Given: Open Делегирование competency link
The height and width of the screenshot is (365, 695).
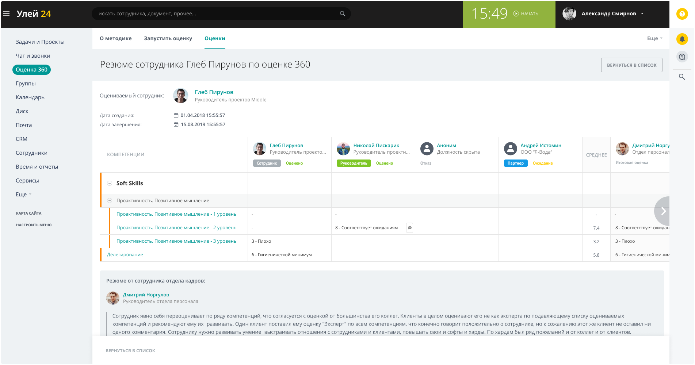Looking at the screenshot, I should 125,255.
